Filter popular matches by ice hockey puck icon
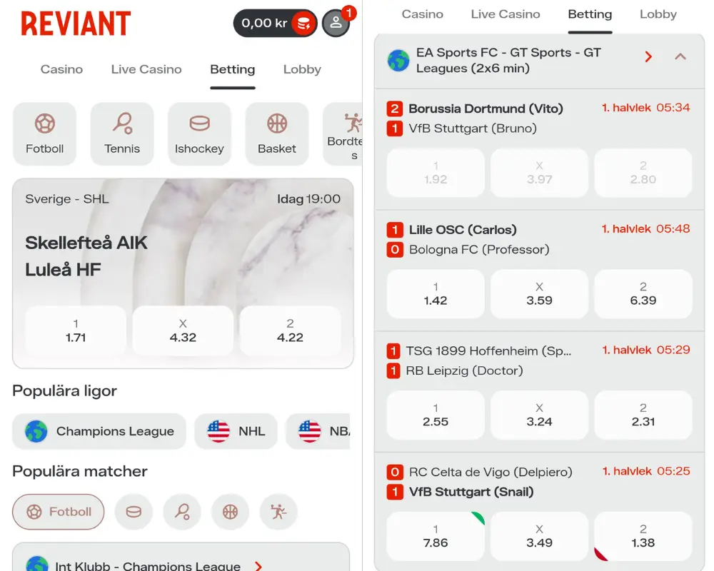This screenshot has height=571, width=714. pos(134,512)
